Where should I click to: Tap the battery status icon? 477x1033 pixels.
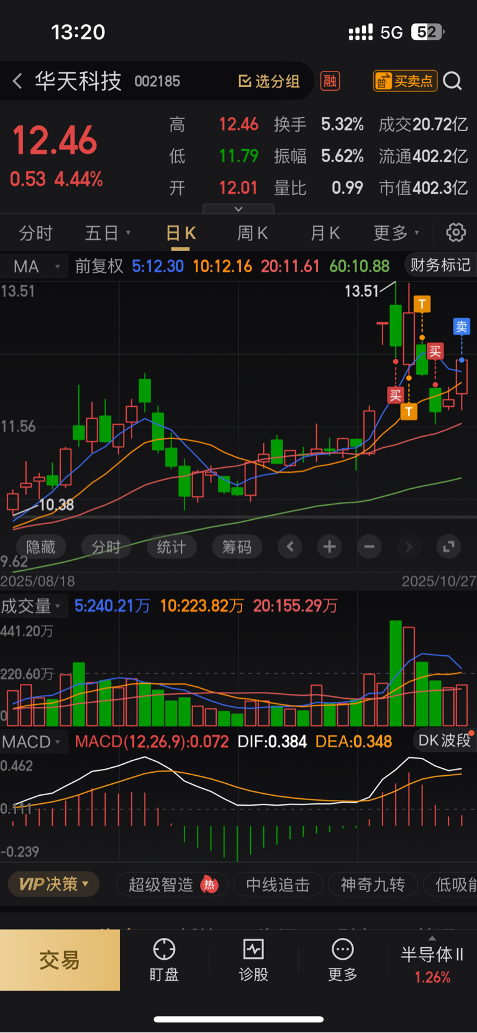tap(428, 32)
